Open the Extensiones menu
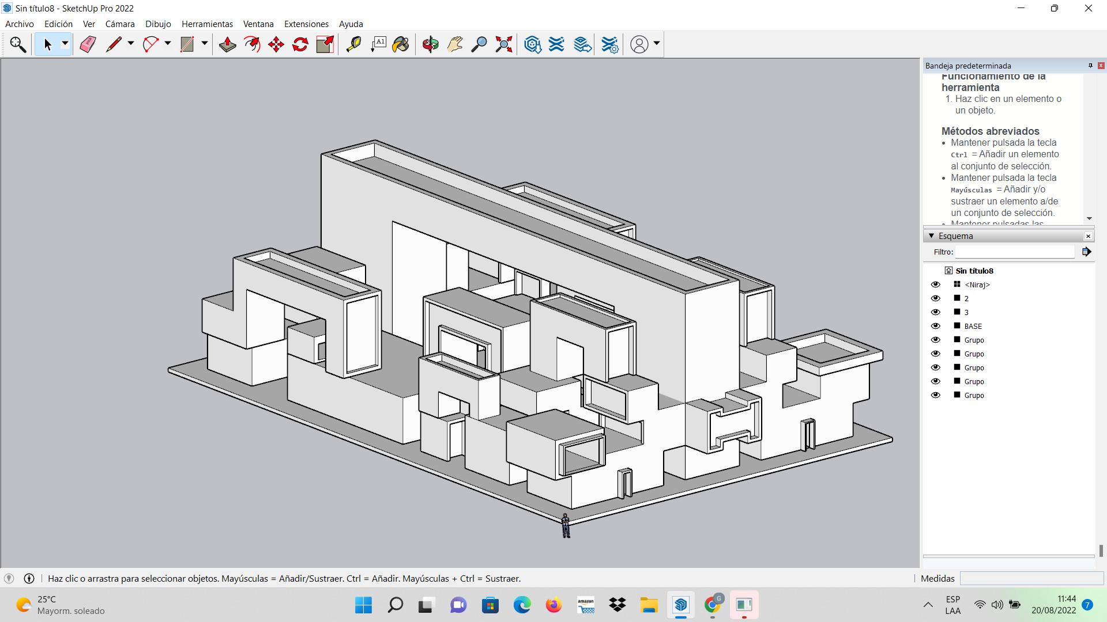The height and width of the screenshot is (622, 1107). click(306, 24)
